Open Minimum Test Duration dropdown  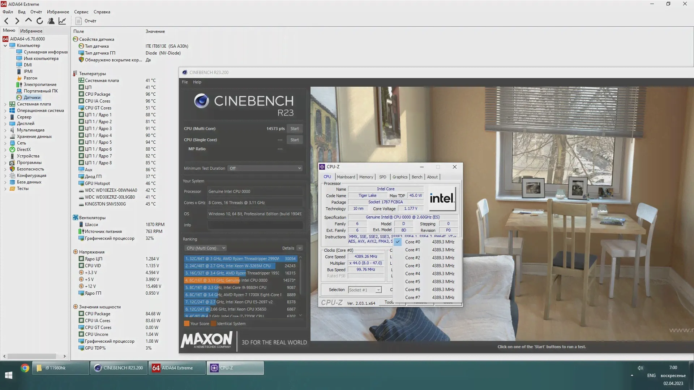[x=265, y=168]
